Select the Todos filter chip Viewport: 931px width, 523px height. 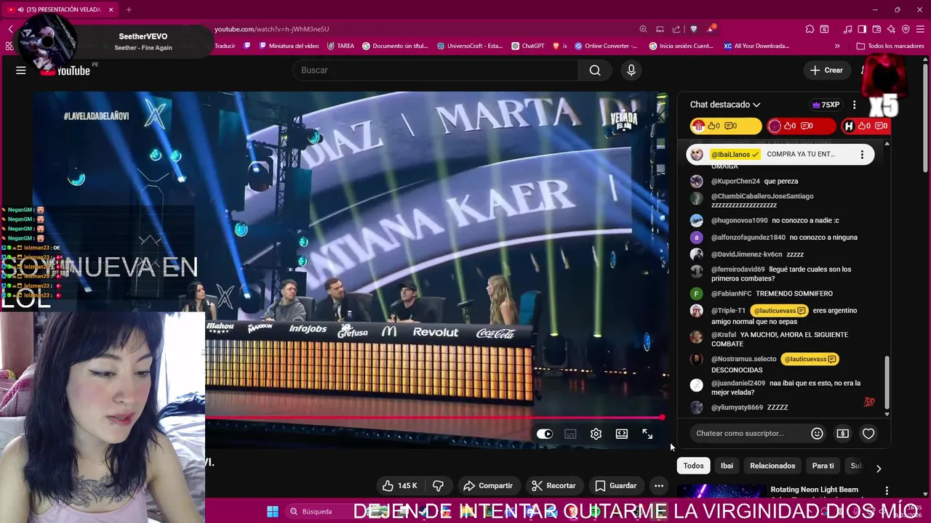pos(693,466)
